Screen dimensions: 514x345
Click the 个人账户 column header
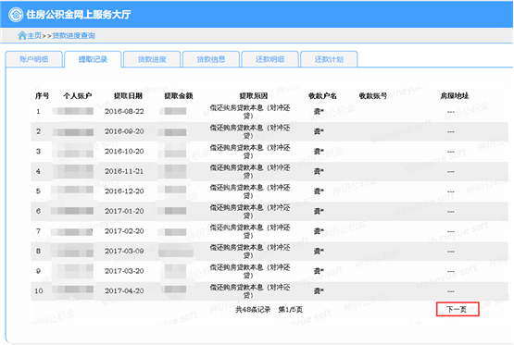coord(78,96)
